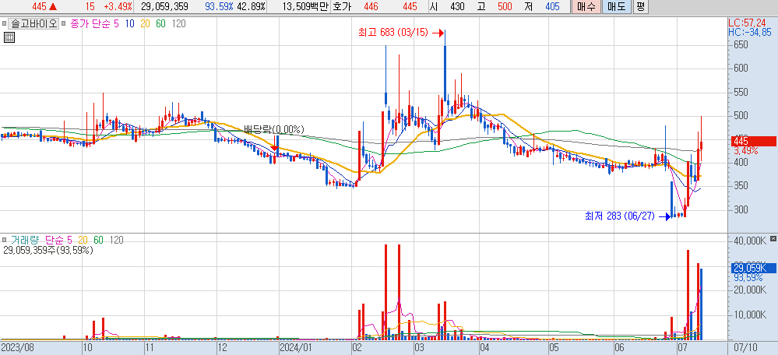Click the 최고 683 (03/15) high marker
This screenshot has height=355, width=778.
394,33
